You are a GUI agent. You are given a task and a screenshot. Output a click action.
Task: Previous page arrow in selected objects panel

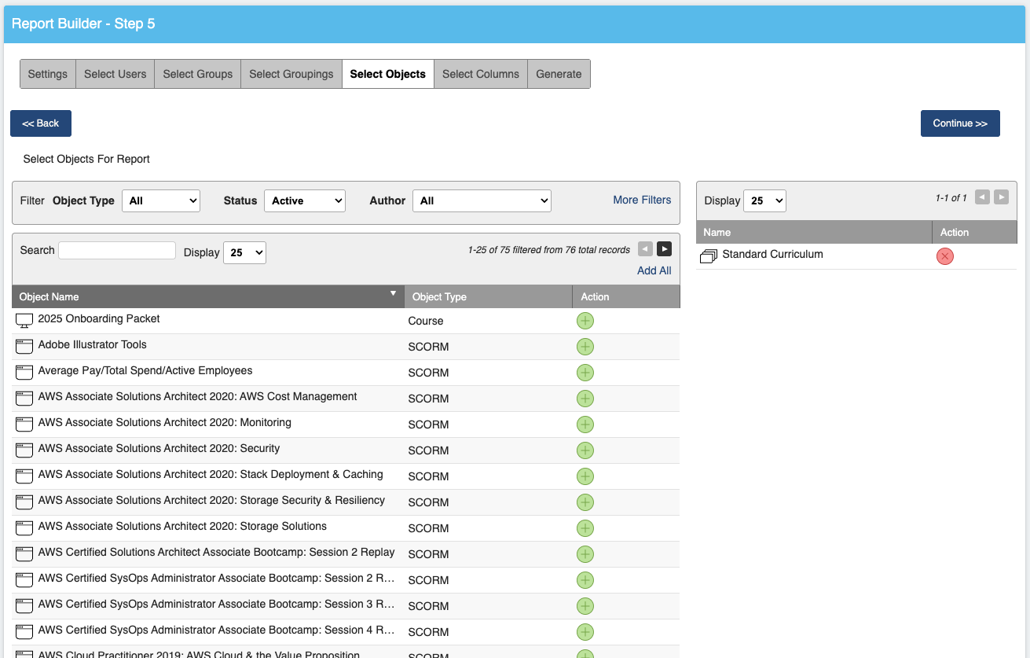pyautogui.click(x=982, y=197)
